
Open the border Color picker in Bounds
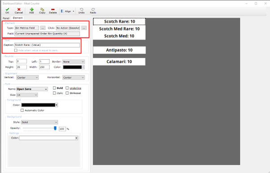74,67
